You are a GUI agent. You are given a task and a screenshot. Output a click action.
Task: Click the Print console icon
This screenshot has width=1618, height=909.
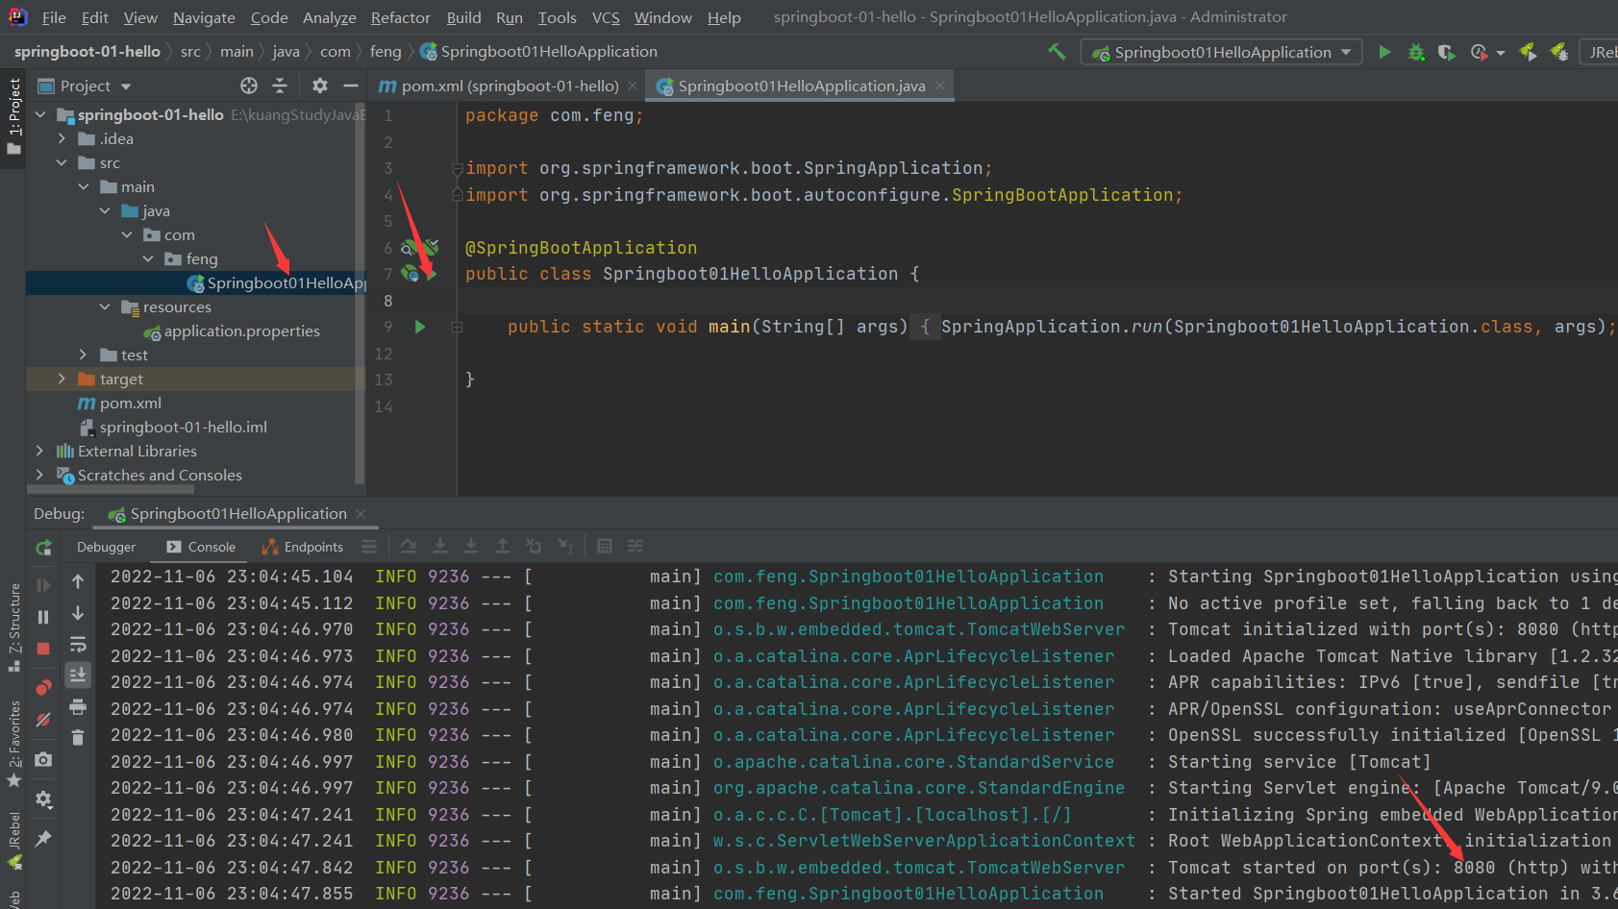pos(78,707)
